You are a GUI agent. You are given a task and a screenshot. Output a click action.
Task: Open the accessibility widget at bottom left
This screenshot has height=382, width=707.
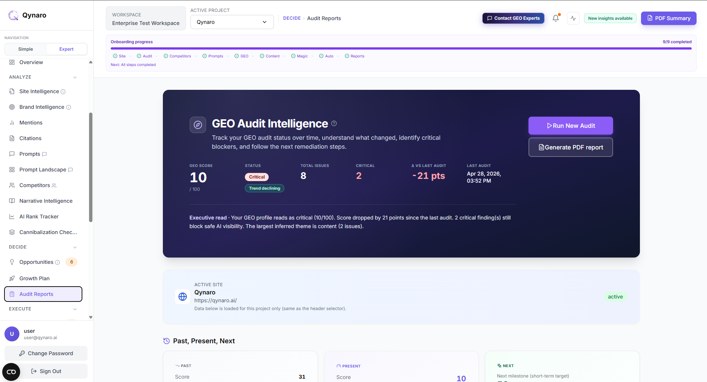point(11,372)
